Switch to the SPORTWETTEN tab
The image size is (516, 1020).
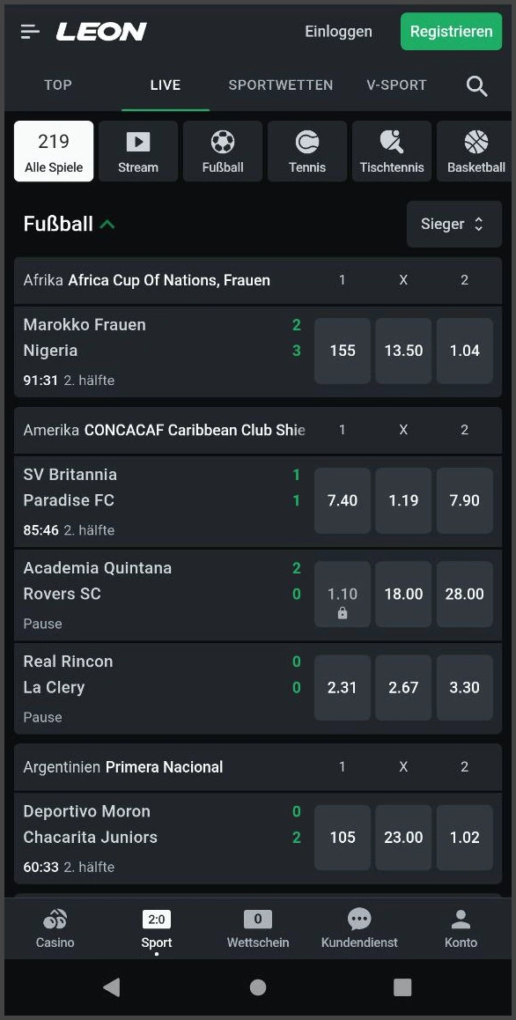click(x=280, y=85)
